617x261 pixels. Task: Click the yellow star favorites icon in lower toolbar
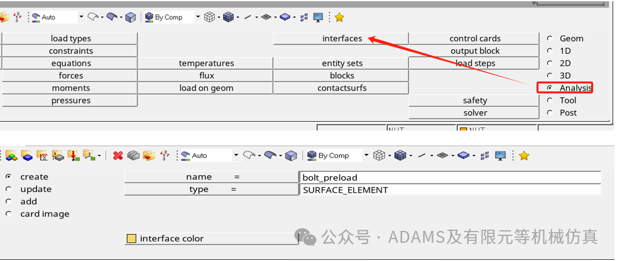(x=524, y=156)
